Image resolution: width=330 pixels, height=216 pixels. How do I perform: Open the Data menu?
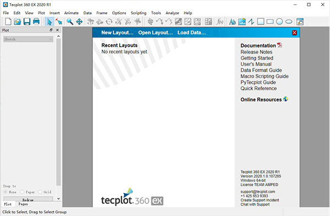pyautogui.click(x=87, y=13)
